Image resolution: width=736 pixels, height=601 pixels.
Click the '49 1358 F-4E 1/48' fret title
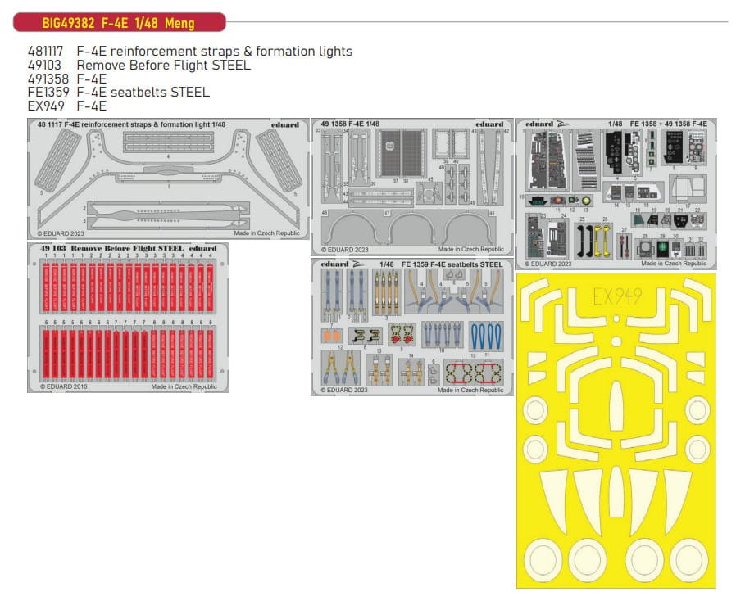[x=350, y=124]
